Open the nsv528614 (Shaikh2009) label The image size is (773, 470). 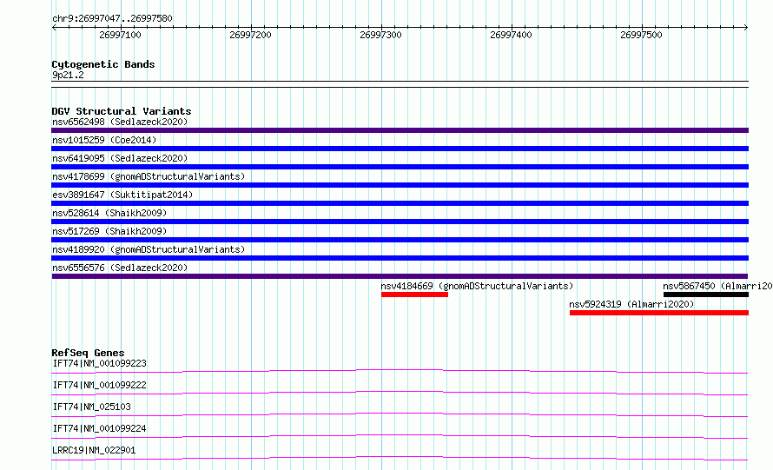click(x=109, y=213)
